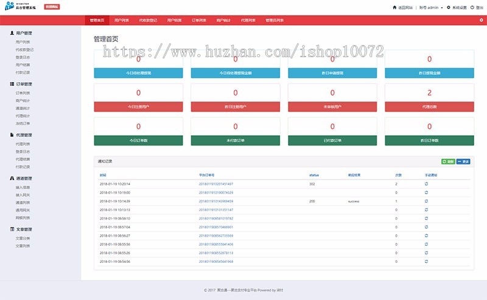Open 用户列表 in the red navigation bar

click(121, 20)
